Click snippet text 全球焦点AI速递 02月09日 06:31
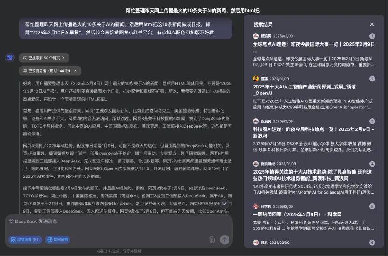Screen dimensions: 388x256 tap(313, 62)
